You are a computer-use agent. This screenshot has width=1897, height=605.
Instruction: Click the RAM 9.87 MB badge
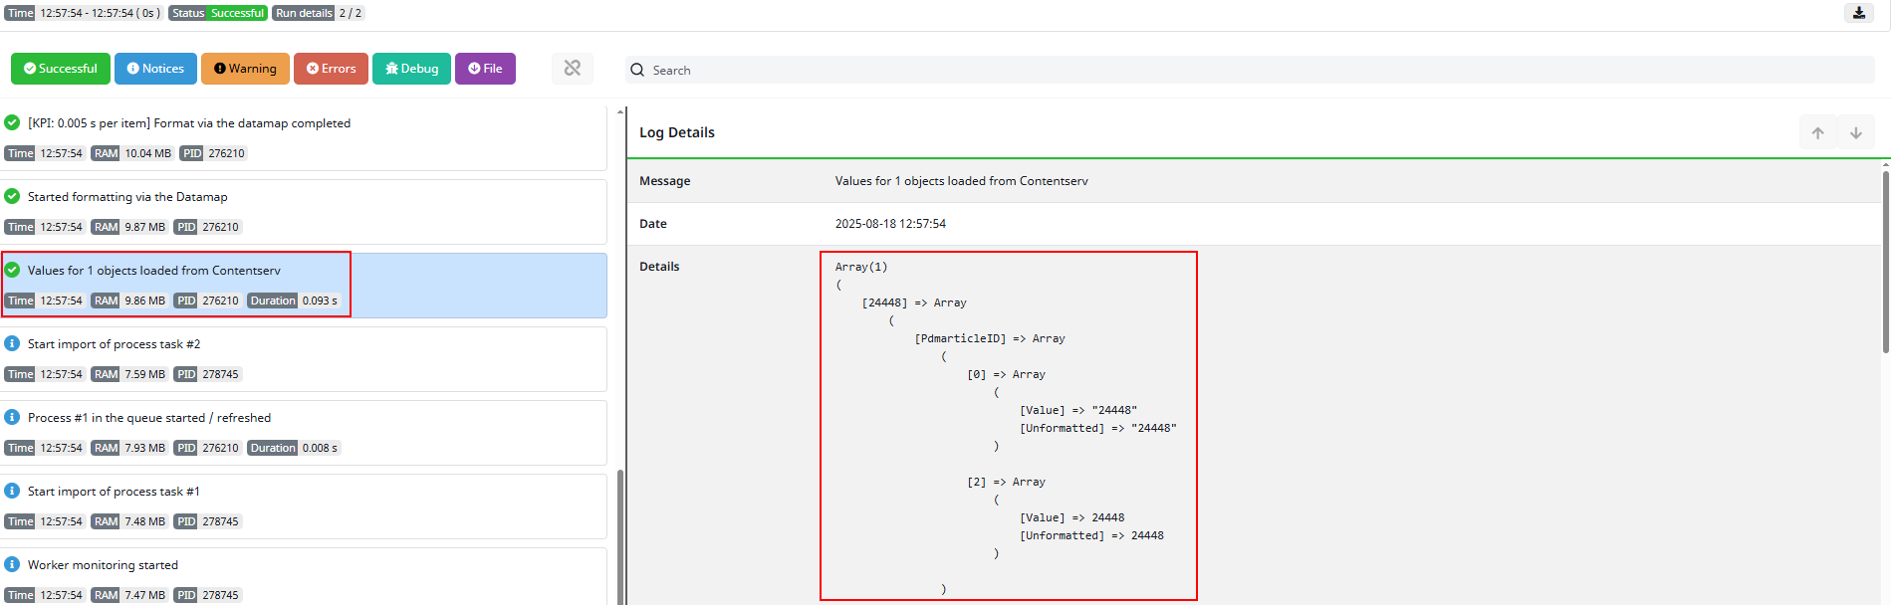[130, 227]
